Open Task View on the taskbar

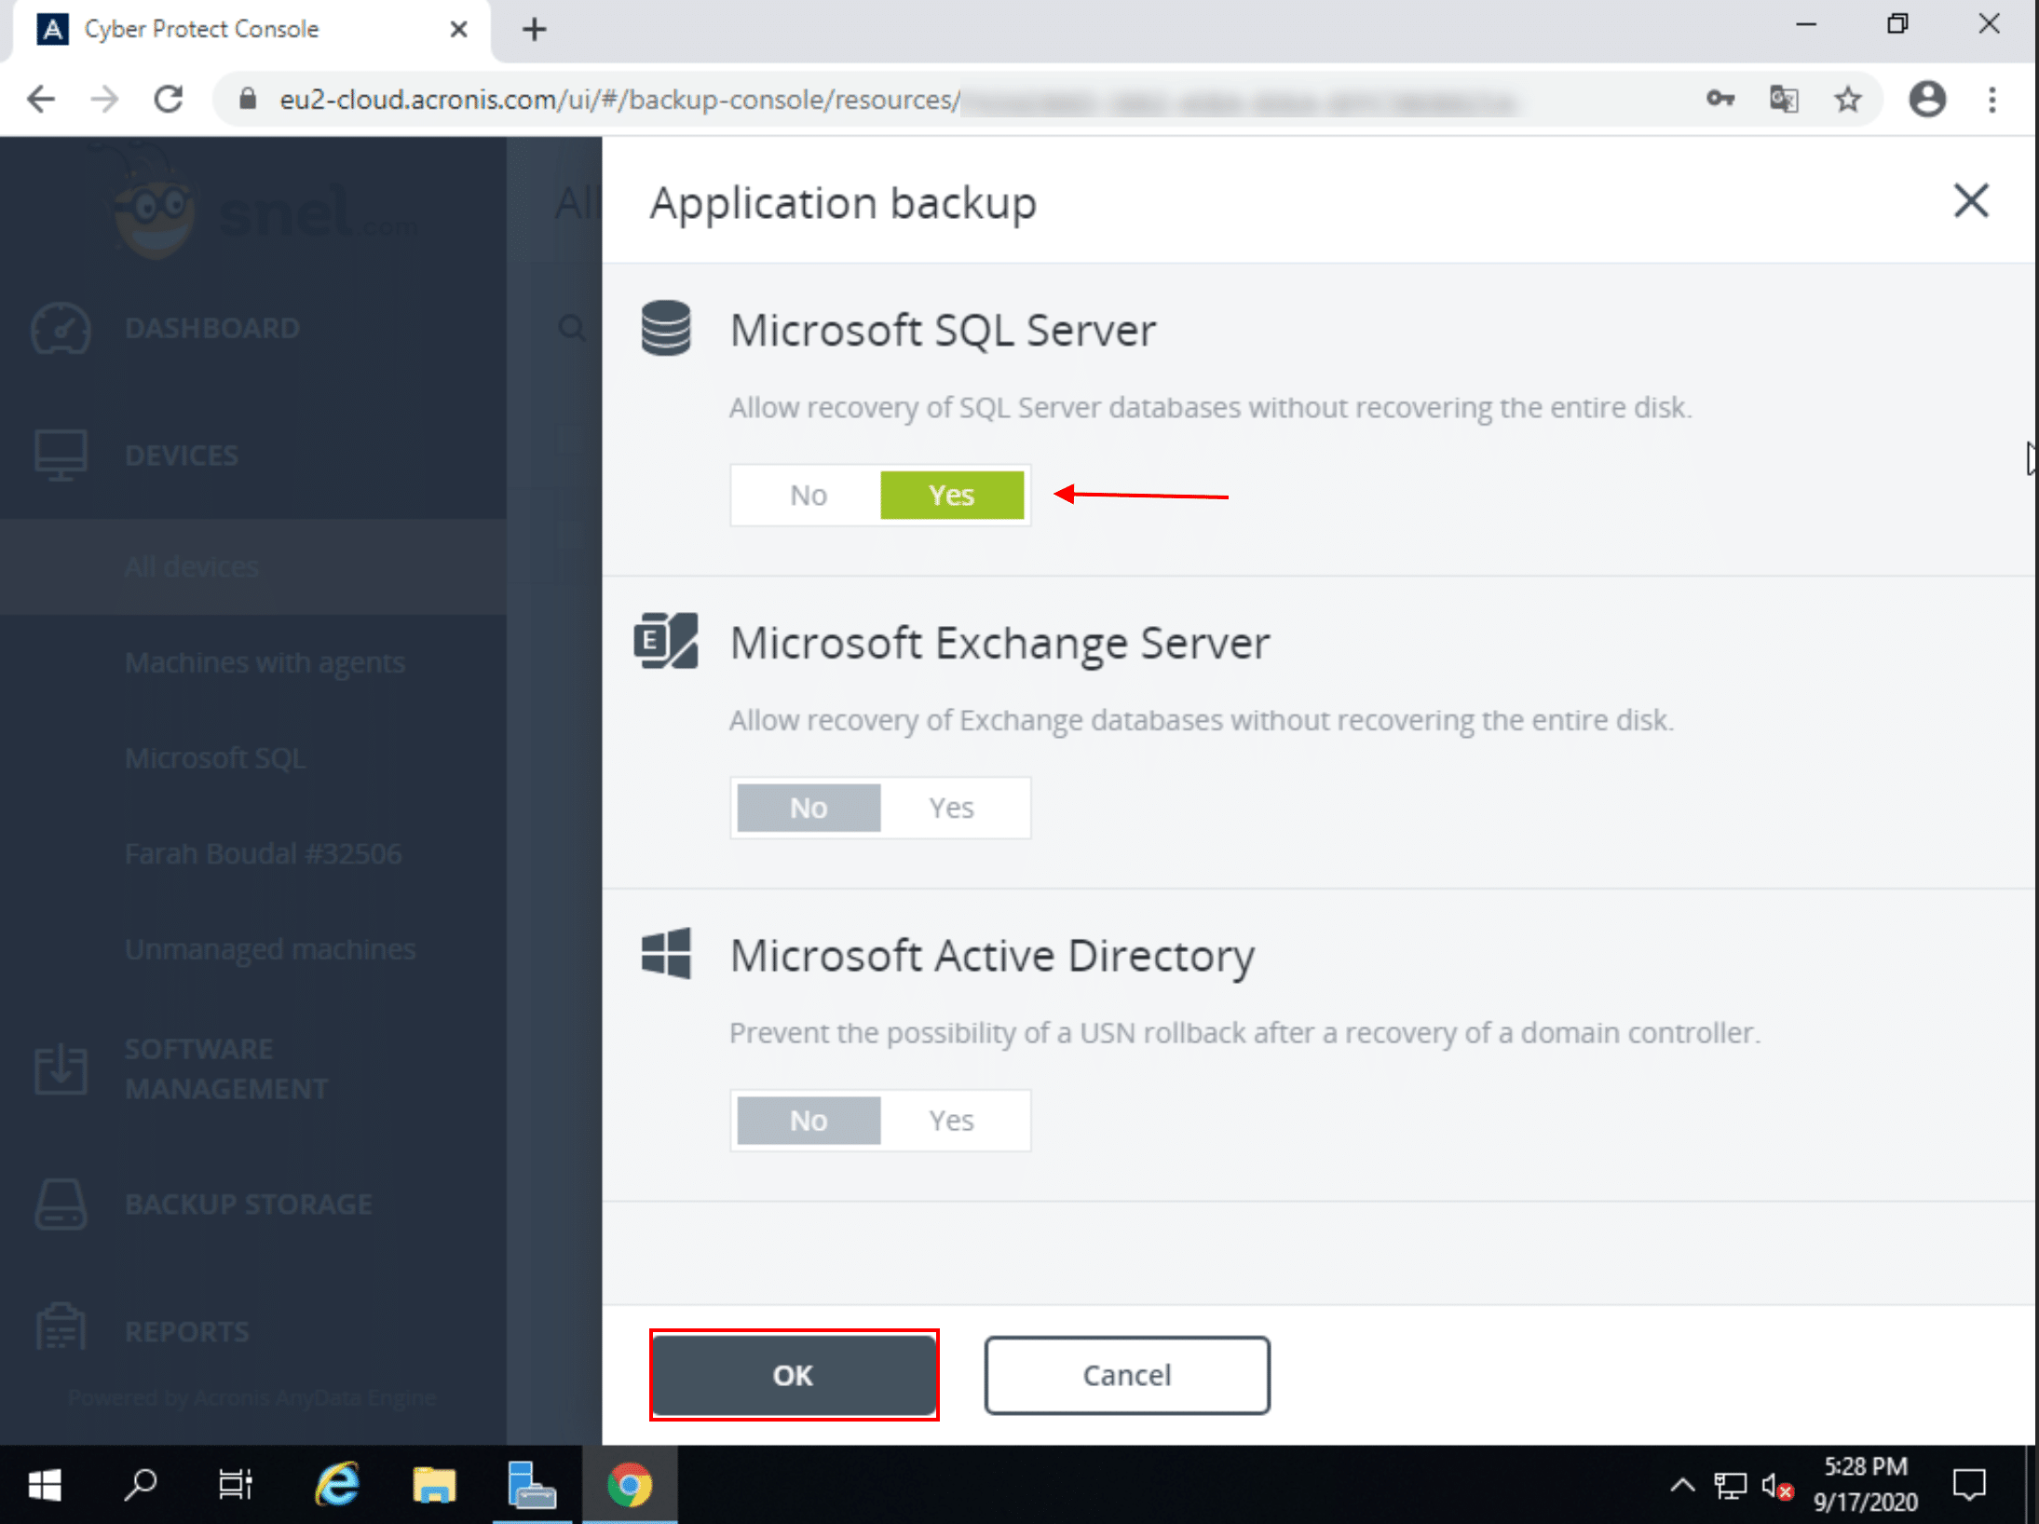pos(236,1485)
